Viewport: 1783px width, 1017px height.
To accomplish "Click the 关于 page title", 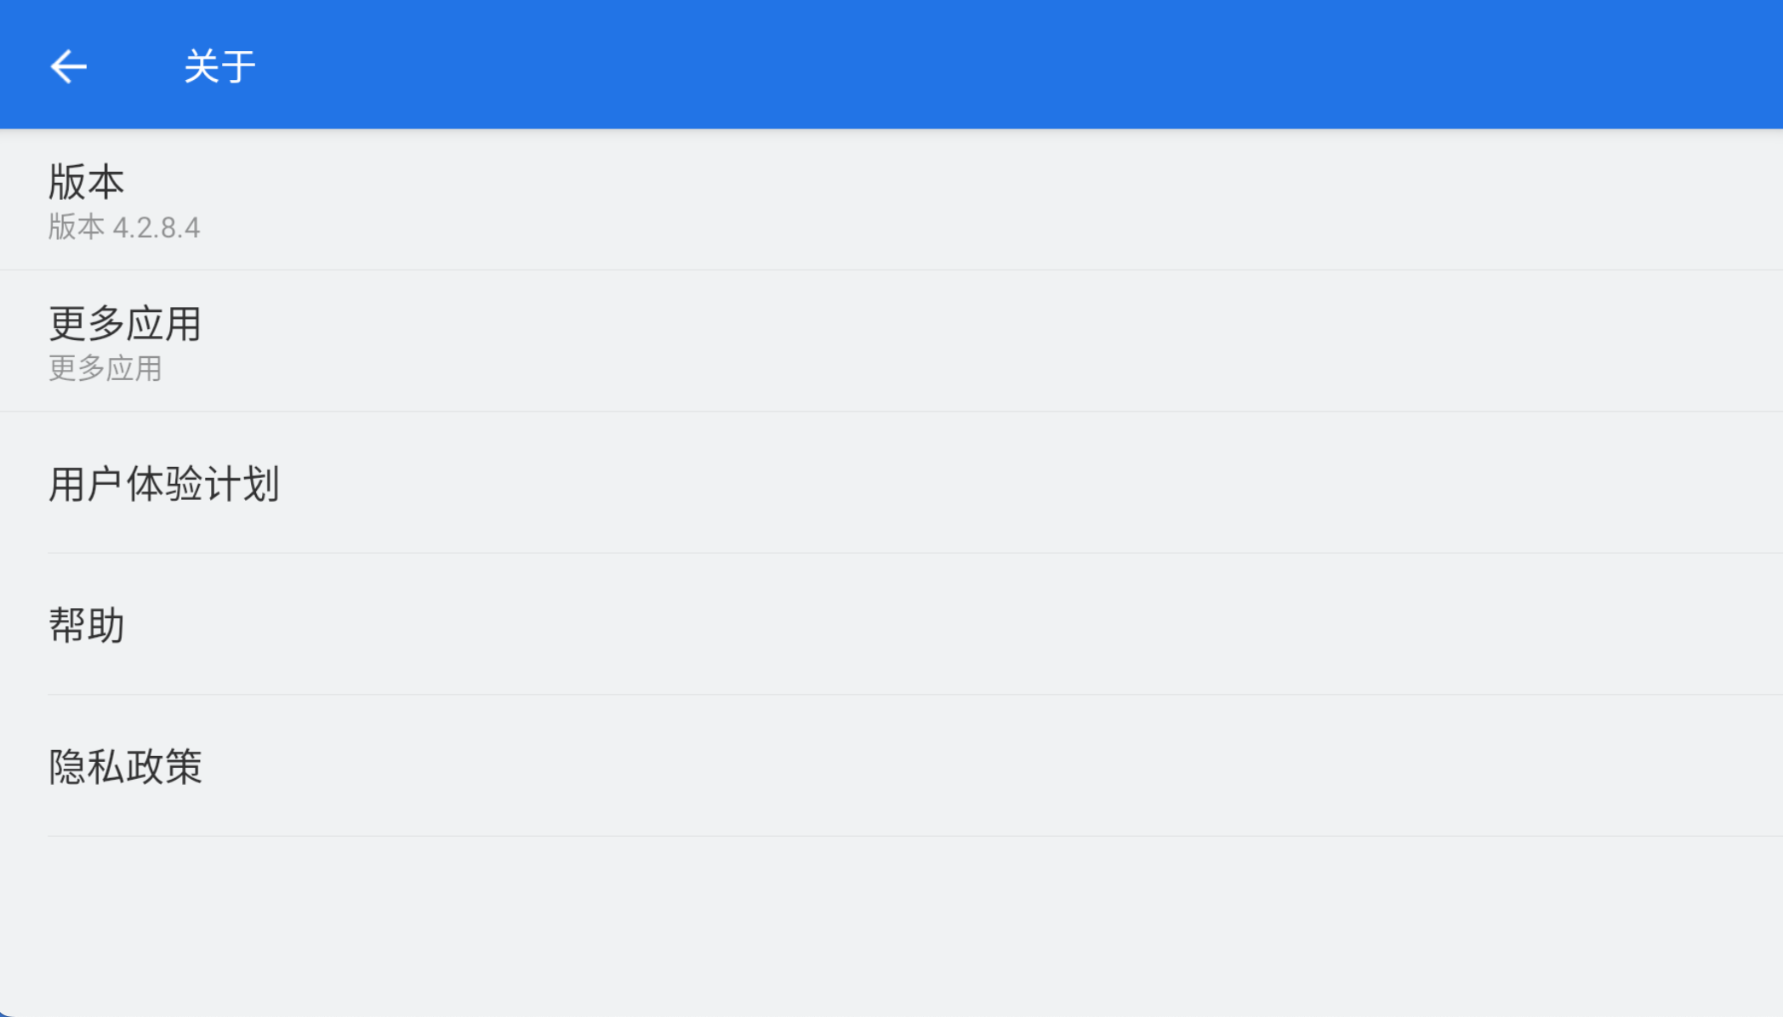I will click(219, 66).
